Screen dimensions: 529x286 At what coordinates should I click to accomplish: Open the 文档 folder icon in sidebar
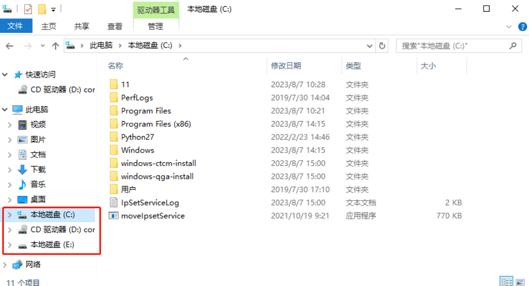coord(22,154)
